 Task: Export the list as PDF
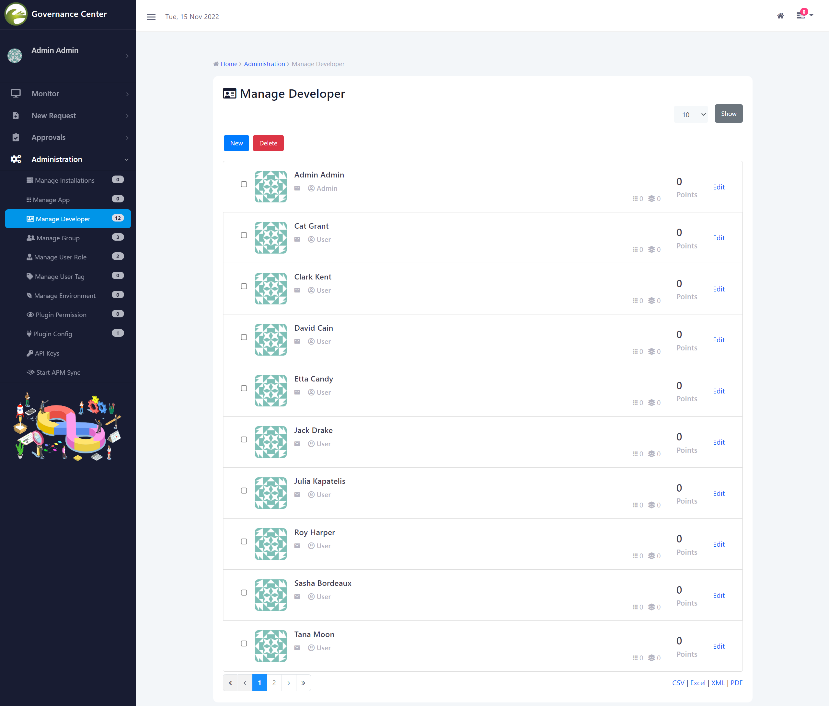click(x=736, y=683)
